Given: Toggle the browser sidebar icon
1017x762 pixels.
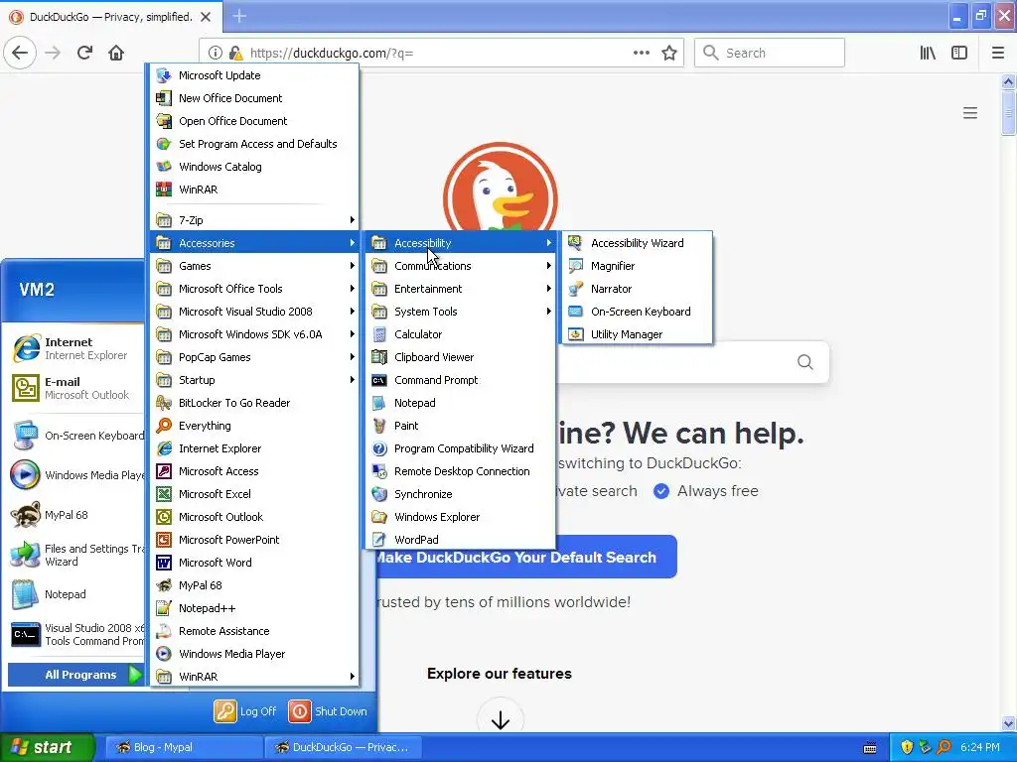Looking at the screenshot, I should [959, 54].
